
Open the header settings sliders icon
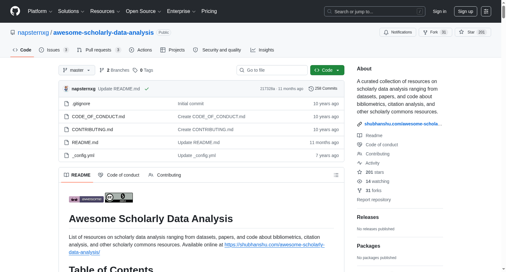[486, 11]
